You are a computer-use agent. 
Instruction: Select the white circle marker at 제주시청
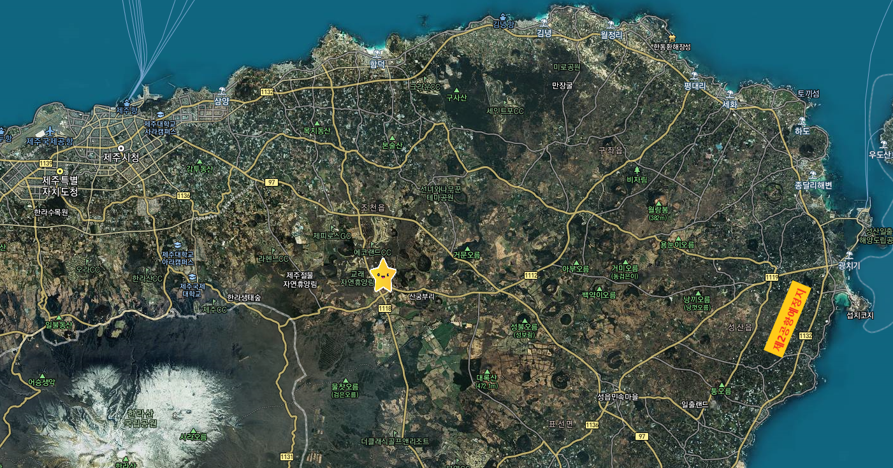coord(120,148)
